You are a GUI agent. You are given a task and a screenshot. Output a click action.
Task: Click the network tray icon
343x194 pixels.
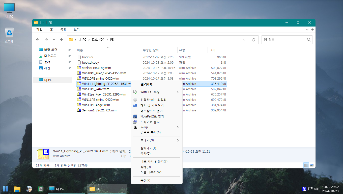(310, 189)
